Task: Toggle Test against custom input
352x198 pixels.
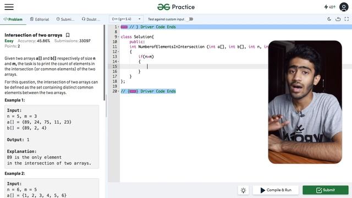Action: [x=190, y=19]
